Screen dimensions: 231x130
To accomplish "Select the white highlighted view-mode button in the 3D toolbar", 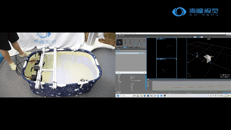I will coord(202,37).
